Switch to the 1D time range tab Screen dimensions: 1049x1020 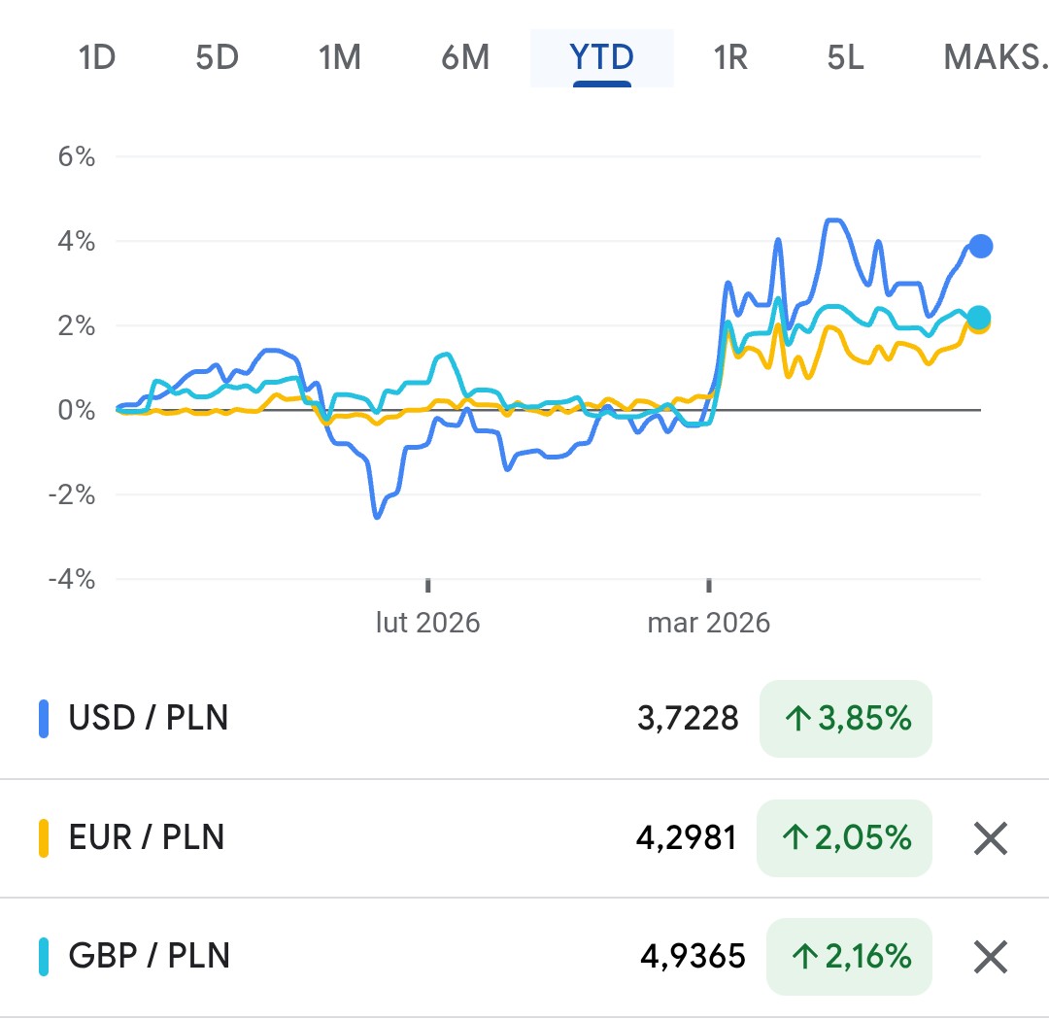[97, 58]
